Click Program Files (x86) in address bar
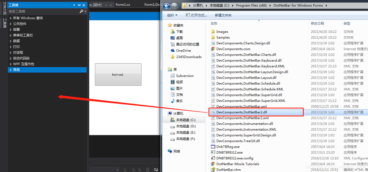368x172 pixels. pyautogui.click(x=251, y=5)
